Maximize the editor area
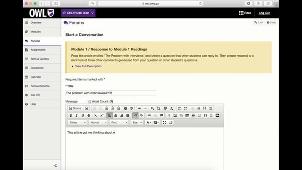 (164, 123)
